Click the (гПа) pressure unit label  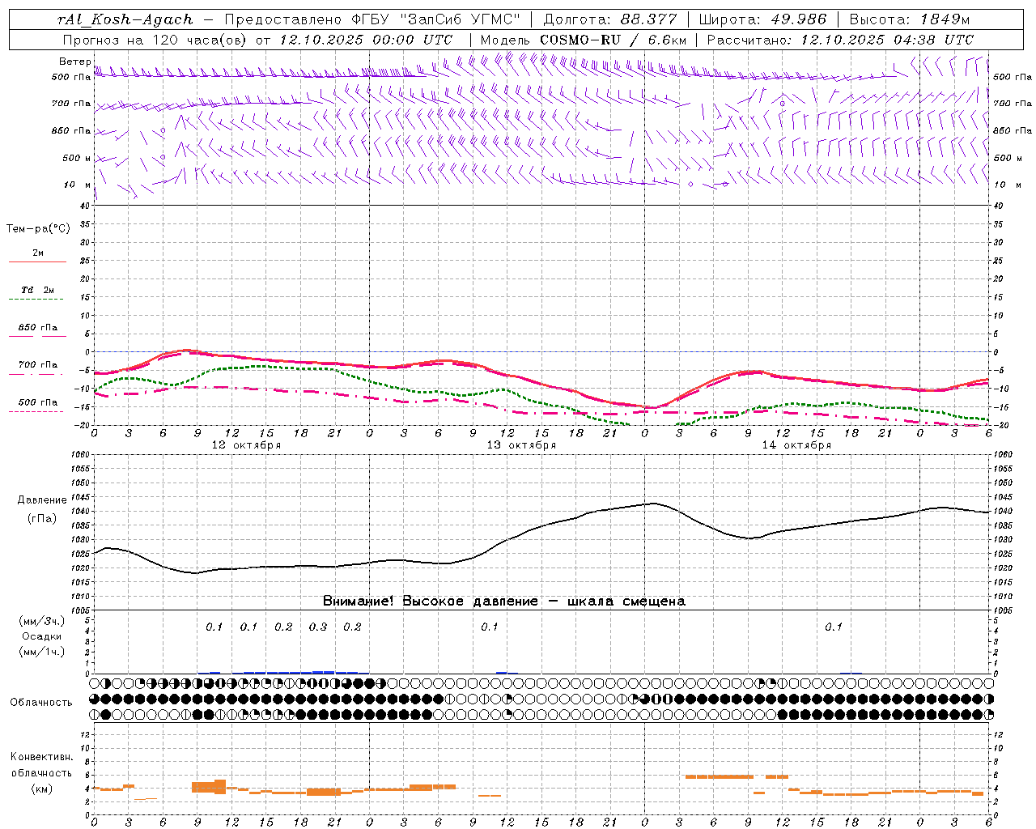coord(42,519)
